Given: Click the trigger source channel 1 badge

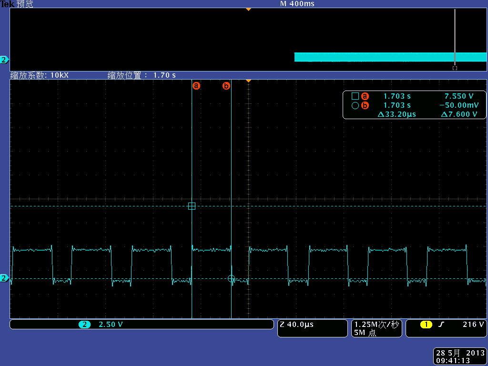Looking at the screenshot, I should [x=426, y=325].
